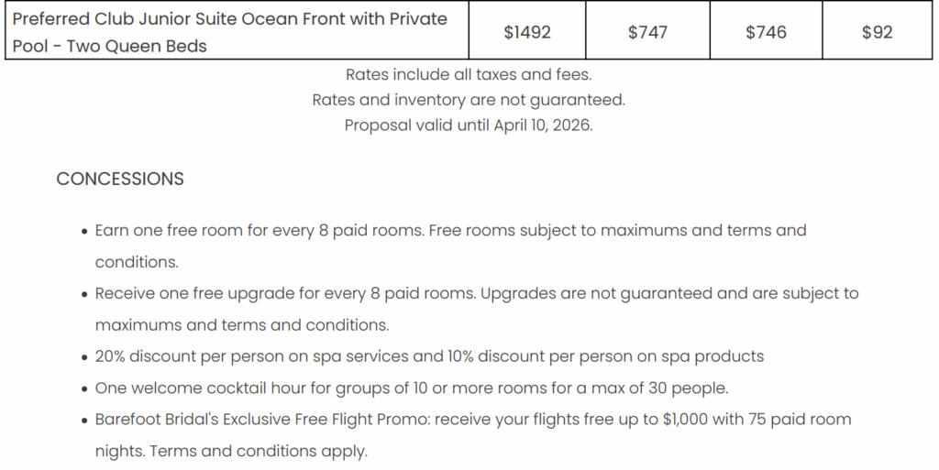Click the 'Proposal valid until April 10, 2026' line
The width and height of the screenshot is (939, 470).
point(469,126)
